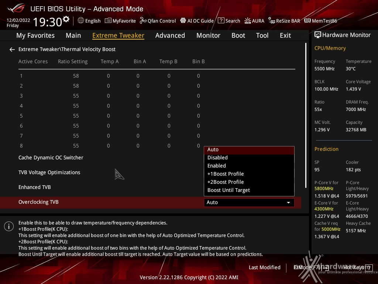Click the 4300MHz E-Core prediction value
This screenshot has height=284, width=378.
[x=324, y=209]
